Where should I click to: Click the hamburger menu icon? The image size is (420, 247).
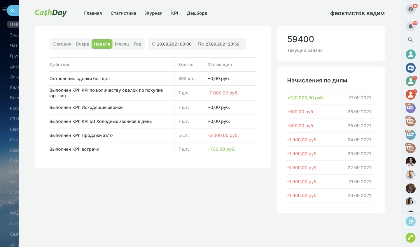point(4,10)
